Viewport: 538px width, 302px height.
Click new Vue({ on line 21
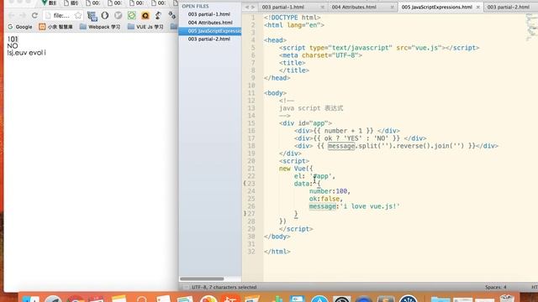pyautogui.click(x=296, y=169)
